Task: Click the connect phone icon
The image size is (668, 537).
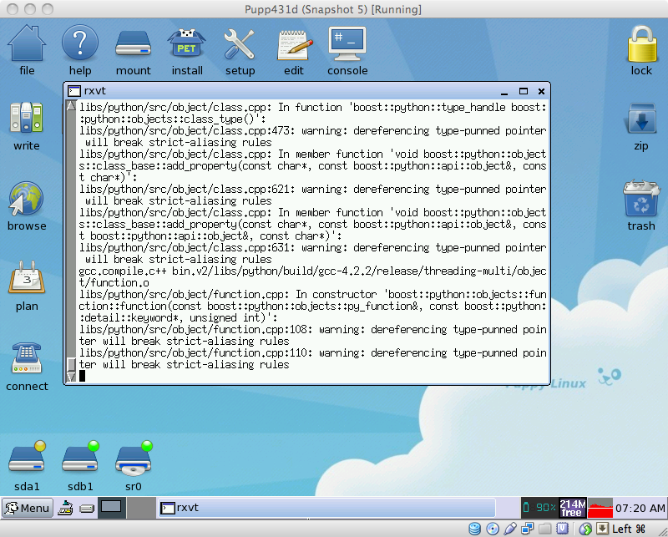Action: (x=27, y=360)
